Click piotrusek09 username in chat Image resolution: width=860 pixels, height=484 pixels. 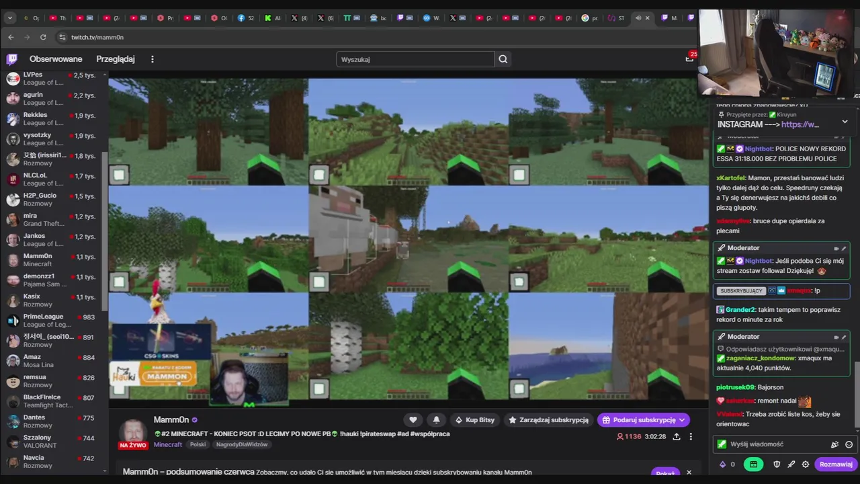[736, 387]
